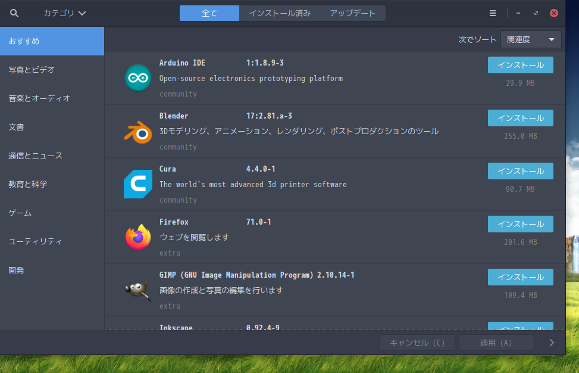The image size is (579, 373).
Task: Select the 音楽とオーディオ category
Action: 52,98
